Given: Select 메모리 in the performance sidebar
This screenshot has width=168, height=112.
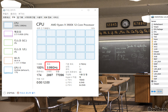Looking at the screenshot, I should pyautogui.click(x=17, y=34).
